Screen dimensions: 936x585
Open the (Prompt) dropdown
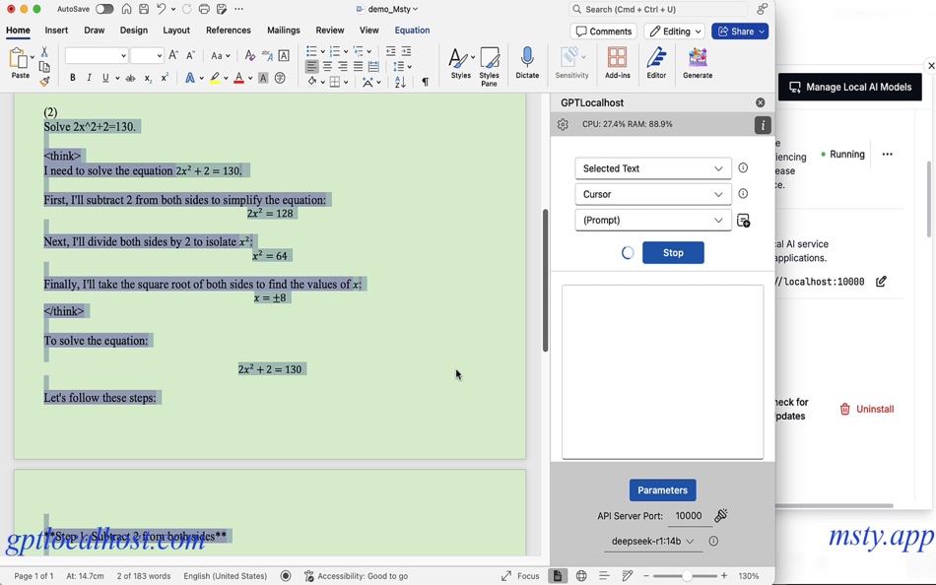[653, 220]
